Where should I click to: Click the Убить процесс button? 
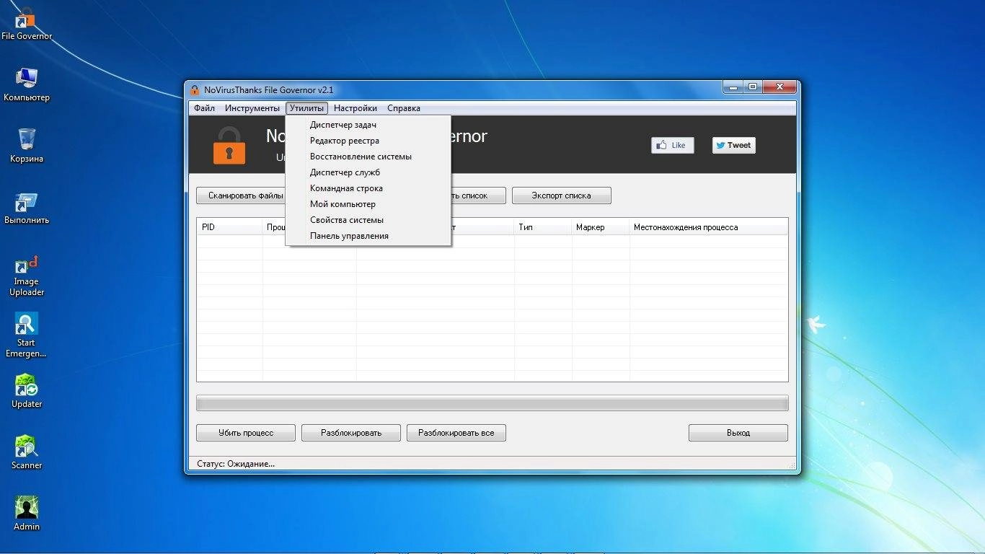pyautogui.click(x=246, y=433)
